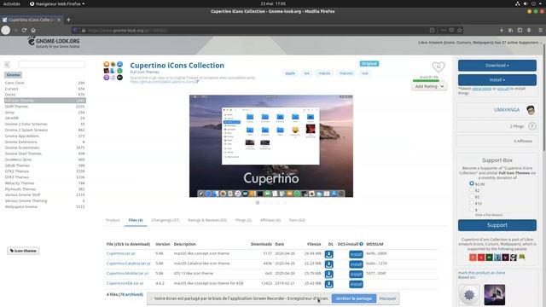Screen dimensions: 546x307
Task: Open a new Firefox tab with plus
Action: [68, 20]
